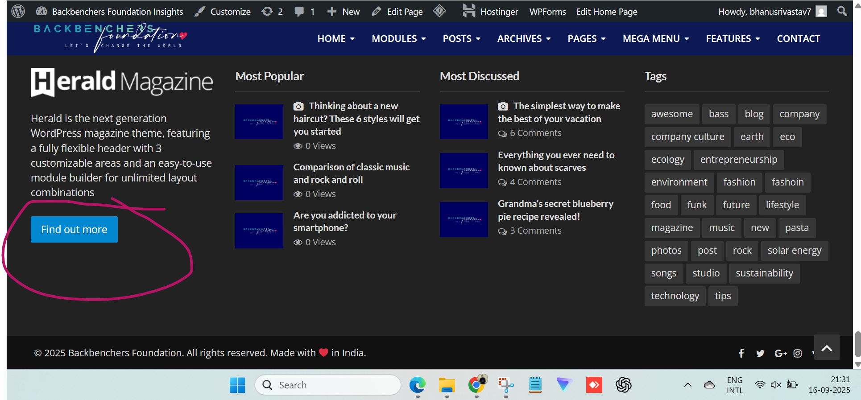
Task: Open the comments bubble icon in admin bar
Action: (x=305, y=12)
